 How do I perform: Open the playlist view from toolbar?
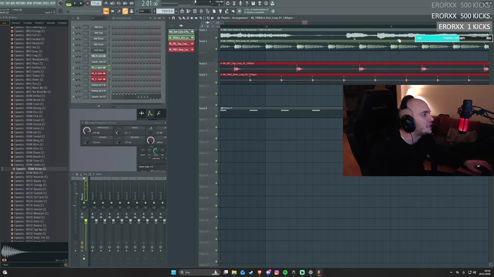(182, 11)
